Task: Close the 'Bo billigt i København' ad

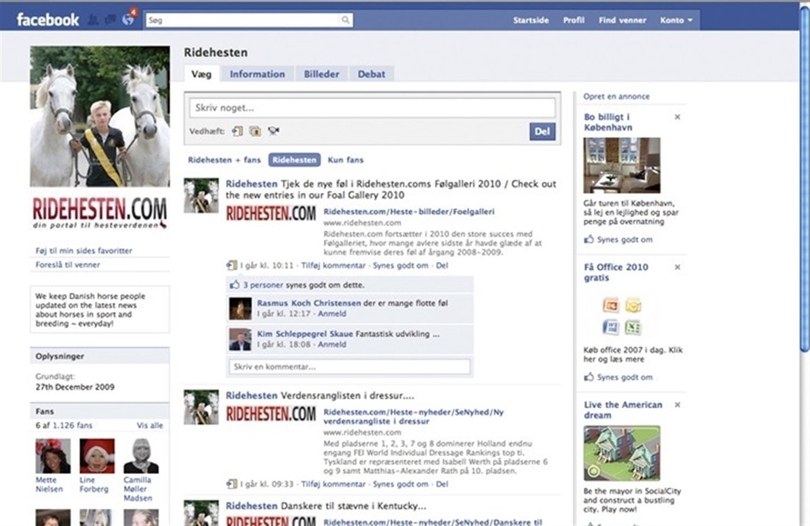Action: tap(677, 117)
